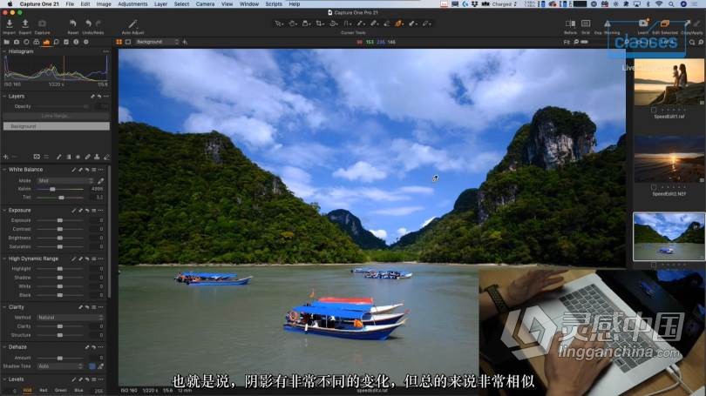
Task: Toggle multi-thumbnail grid view in viewer
Action: (x=119, y=42)
